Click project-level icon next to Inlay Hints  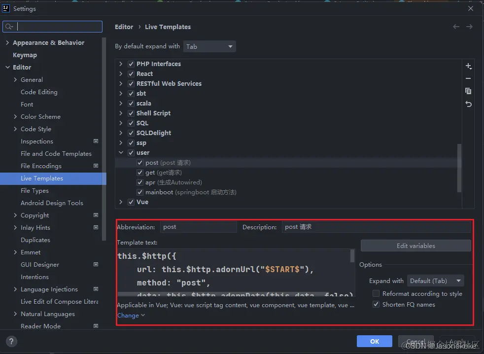click(96, 227)
